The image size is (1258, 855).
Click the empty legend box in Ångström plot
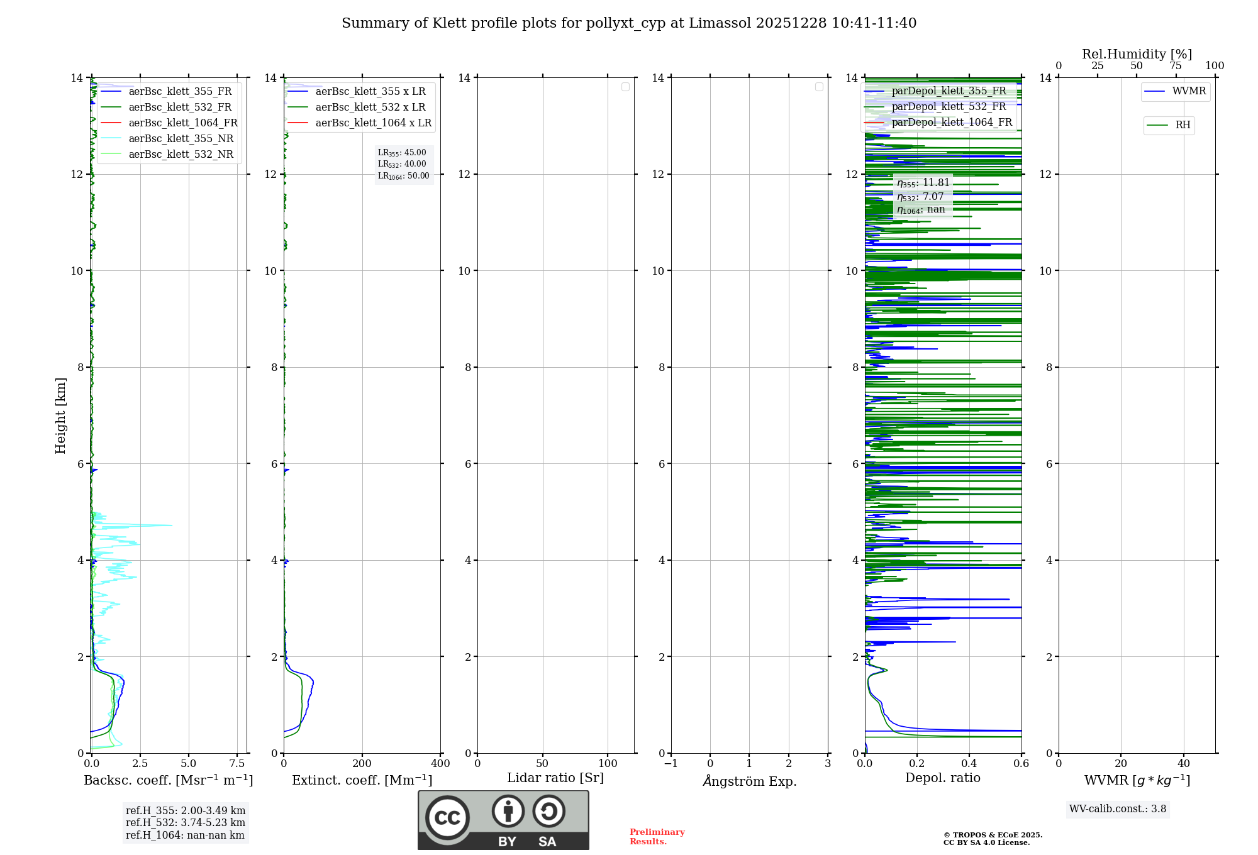(x=819, y=87)
